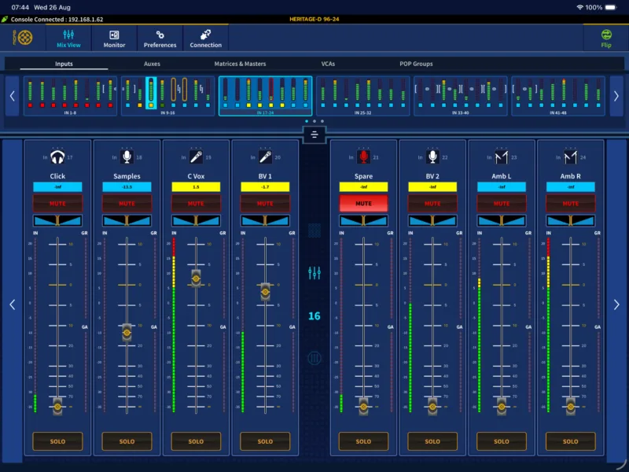Click the Spare channel red microphone icon
Viewport: 629px width, 472px height.
[x=363, y=157]
